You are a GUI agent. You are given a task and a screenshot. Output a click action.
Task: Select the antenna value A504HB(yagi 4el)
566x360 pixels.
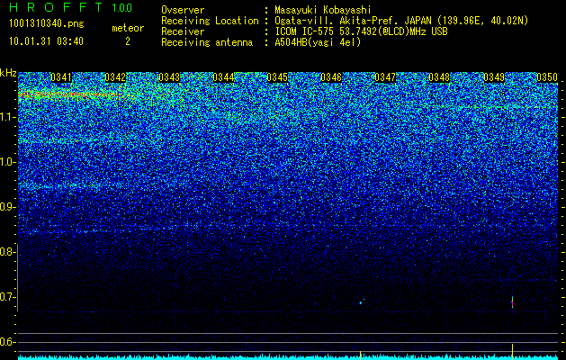coord(318,42)
